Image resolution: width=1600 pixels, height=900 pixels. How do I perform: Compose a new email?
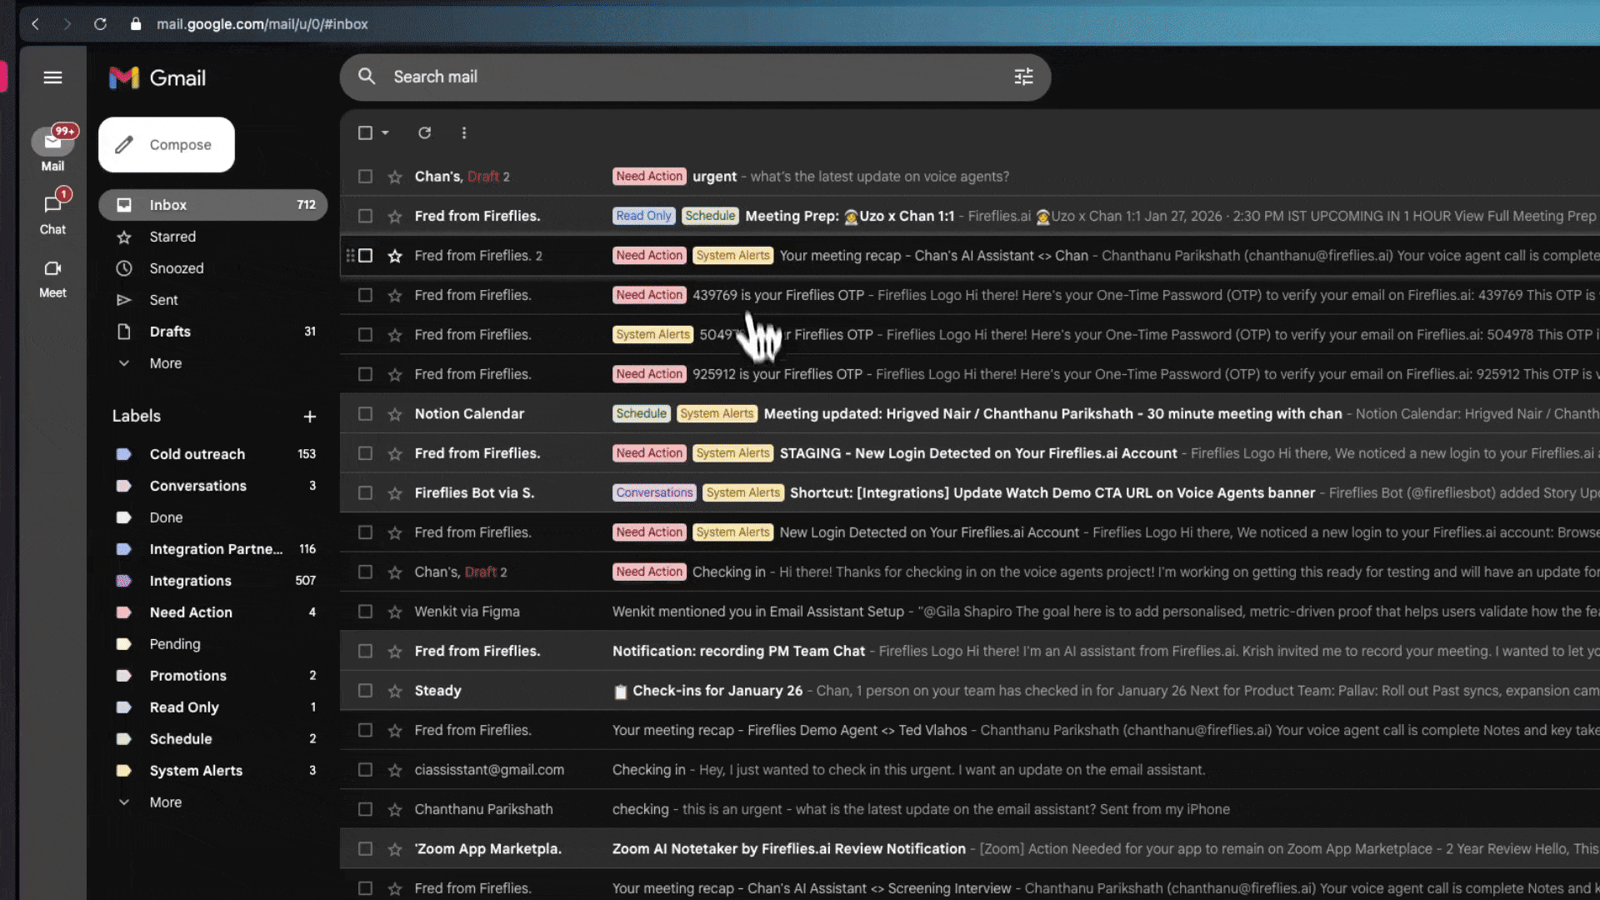click(x=167, y=145)
